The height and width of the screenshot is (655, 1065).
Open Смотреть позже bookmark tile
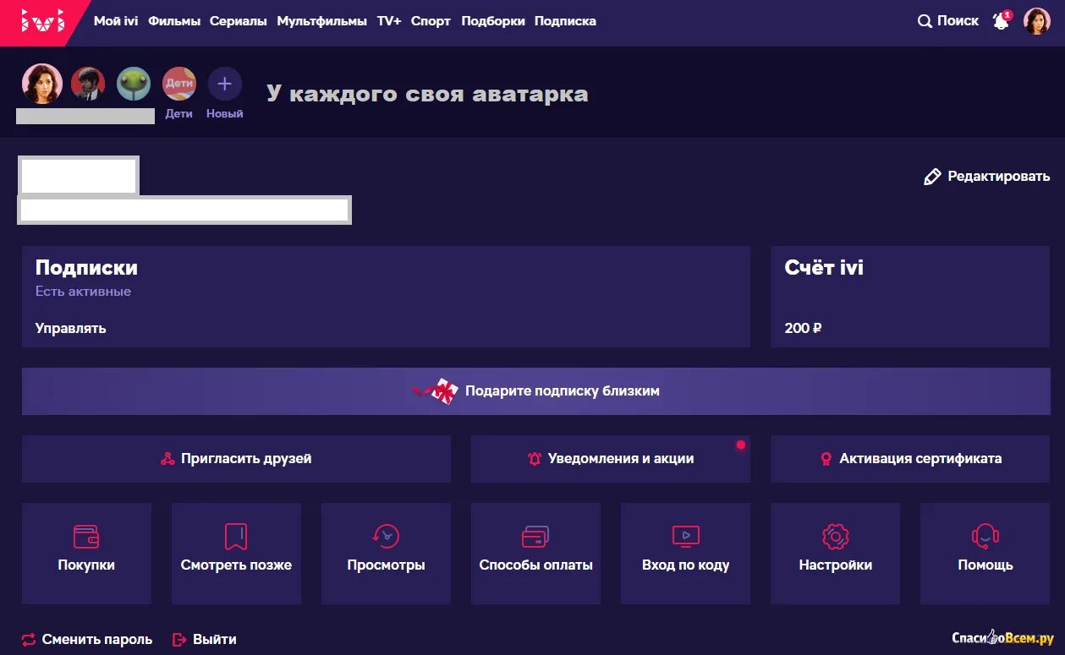tap(236, 554)
